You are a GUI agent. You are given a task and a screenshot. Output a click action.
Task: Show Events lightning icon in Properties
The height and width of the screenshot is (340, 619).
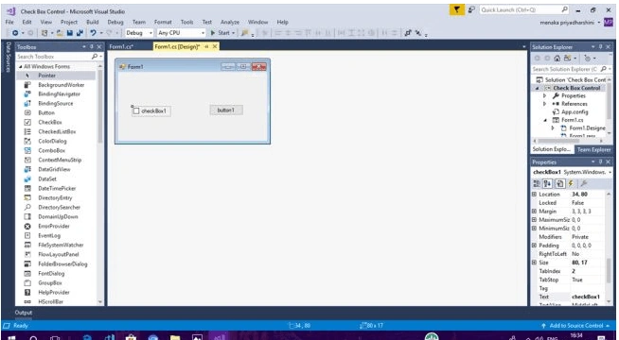click(571, 183)
